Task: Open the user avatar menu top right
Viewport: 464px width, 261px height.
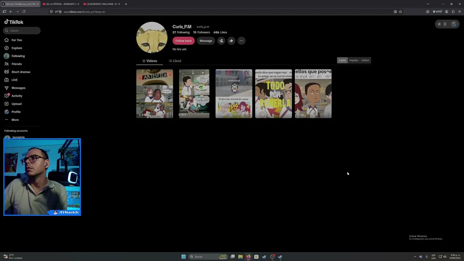Action: click(x=453, y=24)
